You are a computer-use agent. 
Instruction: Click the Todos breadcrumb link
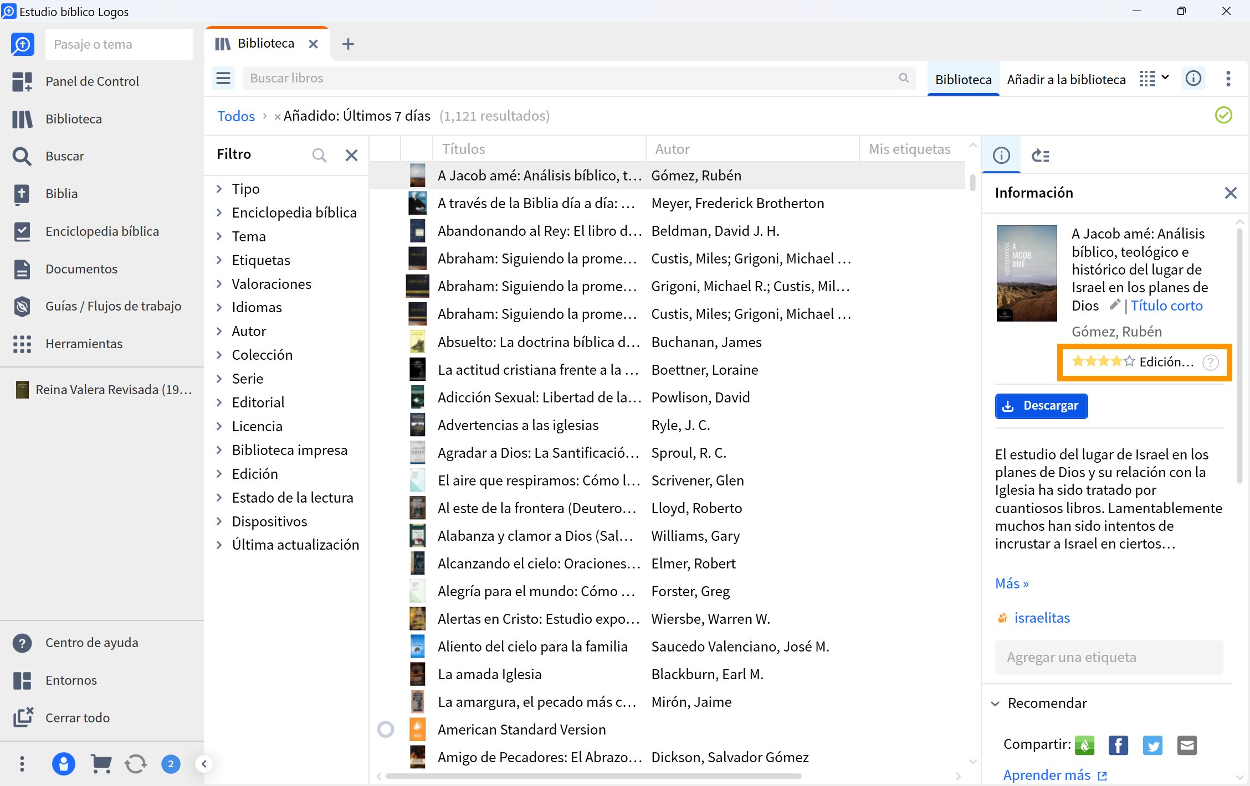tap(235, 116)
